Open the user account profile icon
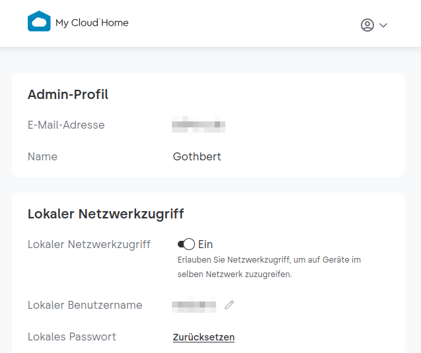This screenshot has width=421, height=353. 367,25
